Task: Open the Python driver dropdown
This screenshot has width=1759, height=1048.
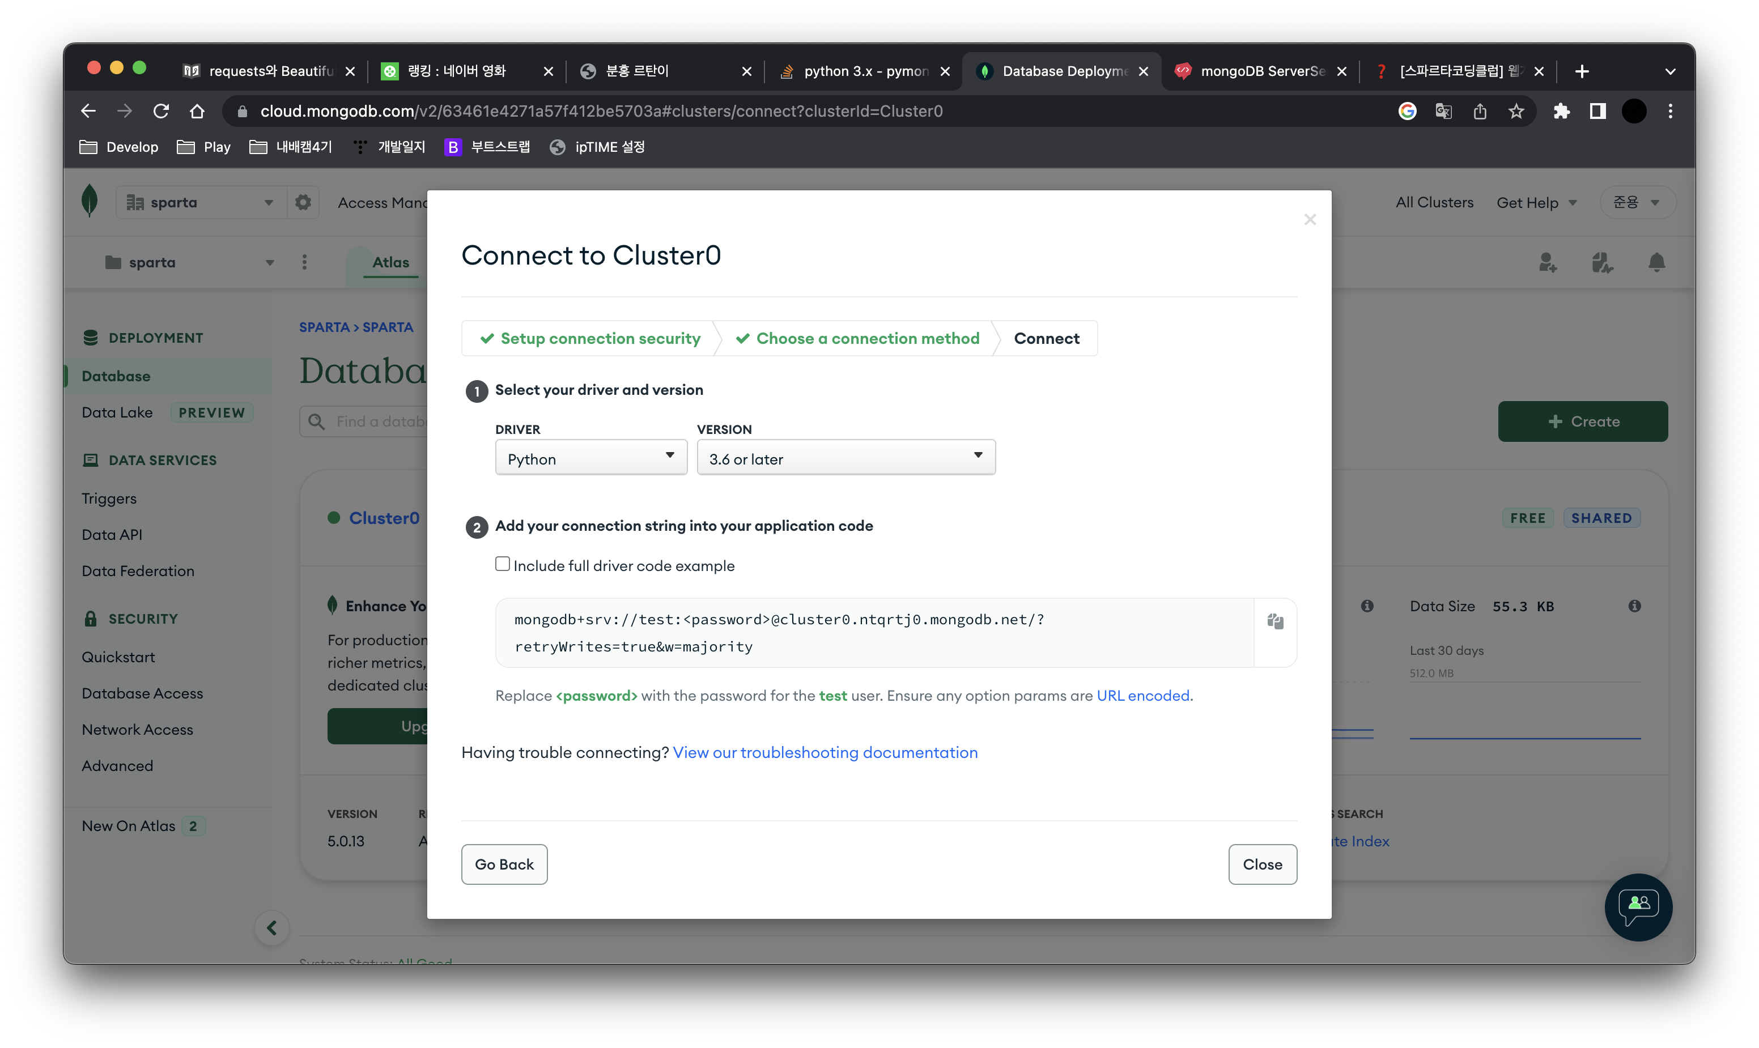Action: 591,458
